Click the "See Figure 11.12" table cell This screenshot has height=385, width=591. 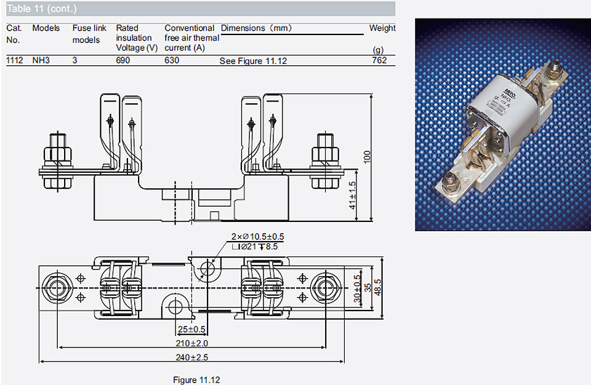[253, 61]
